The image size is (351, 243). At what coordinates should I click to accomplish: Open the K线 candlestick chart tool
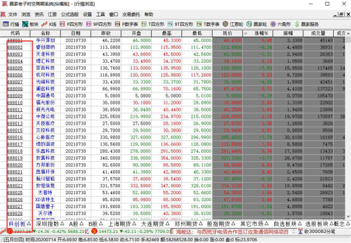pyautogui.click(x=49, y=24)
